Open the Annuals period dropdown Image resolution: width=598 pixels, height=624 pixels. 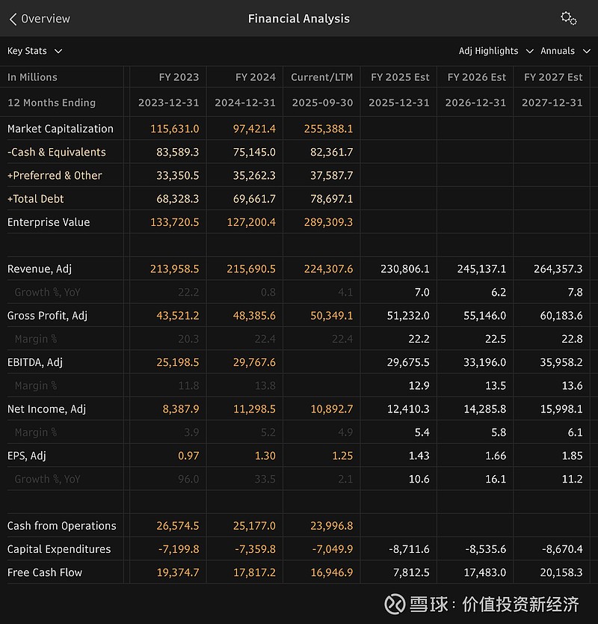coord(564,51)
